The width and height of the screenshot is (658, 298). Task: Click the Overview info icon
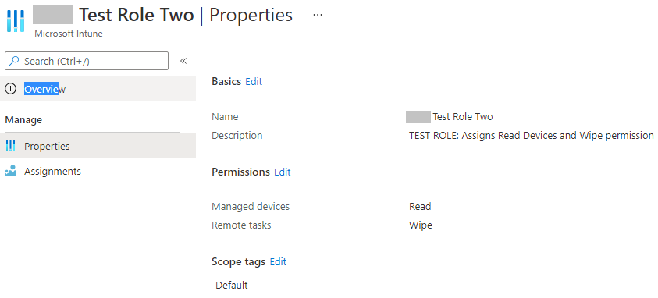pyautogui.click(x=10, y=89)
